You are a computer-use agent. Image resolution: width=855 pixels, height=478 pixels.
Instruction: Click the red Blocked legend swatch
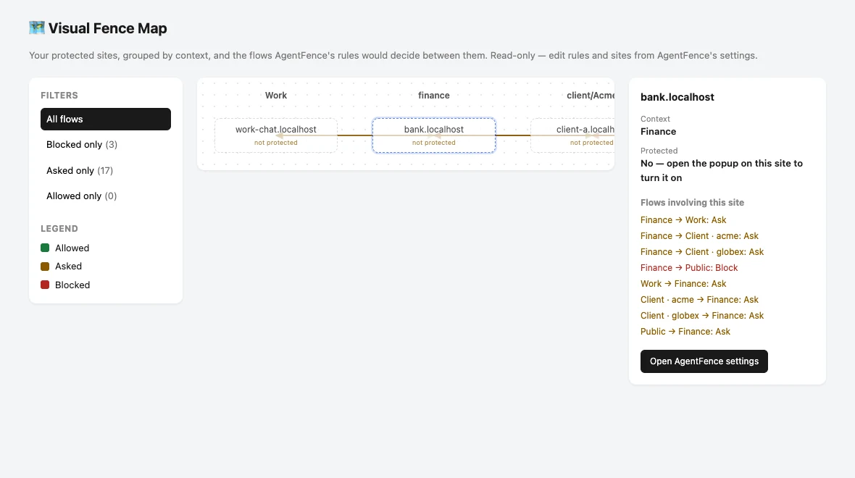[45, 285]
